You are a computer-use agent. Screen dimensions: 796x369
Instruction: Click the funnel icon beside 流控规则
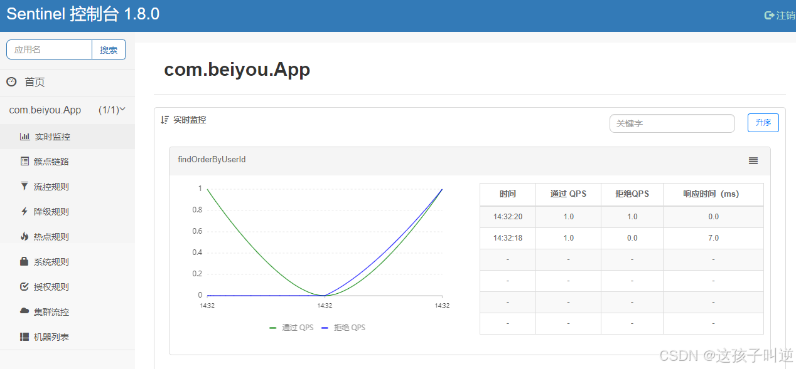tap(24, 186)
